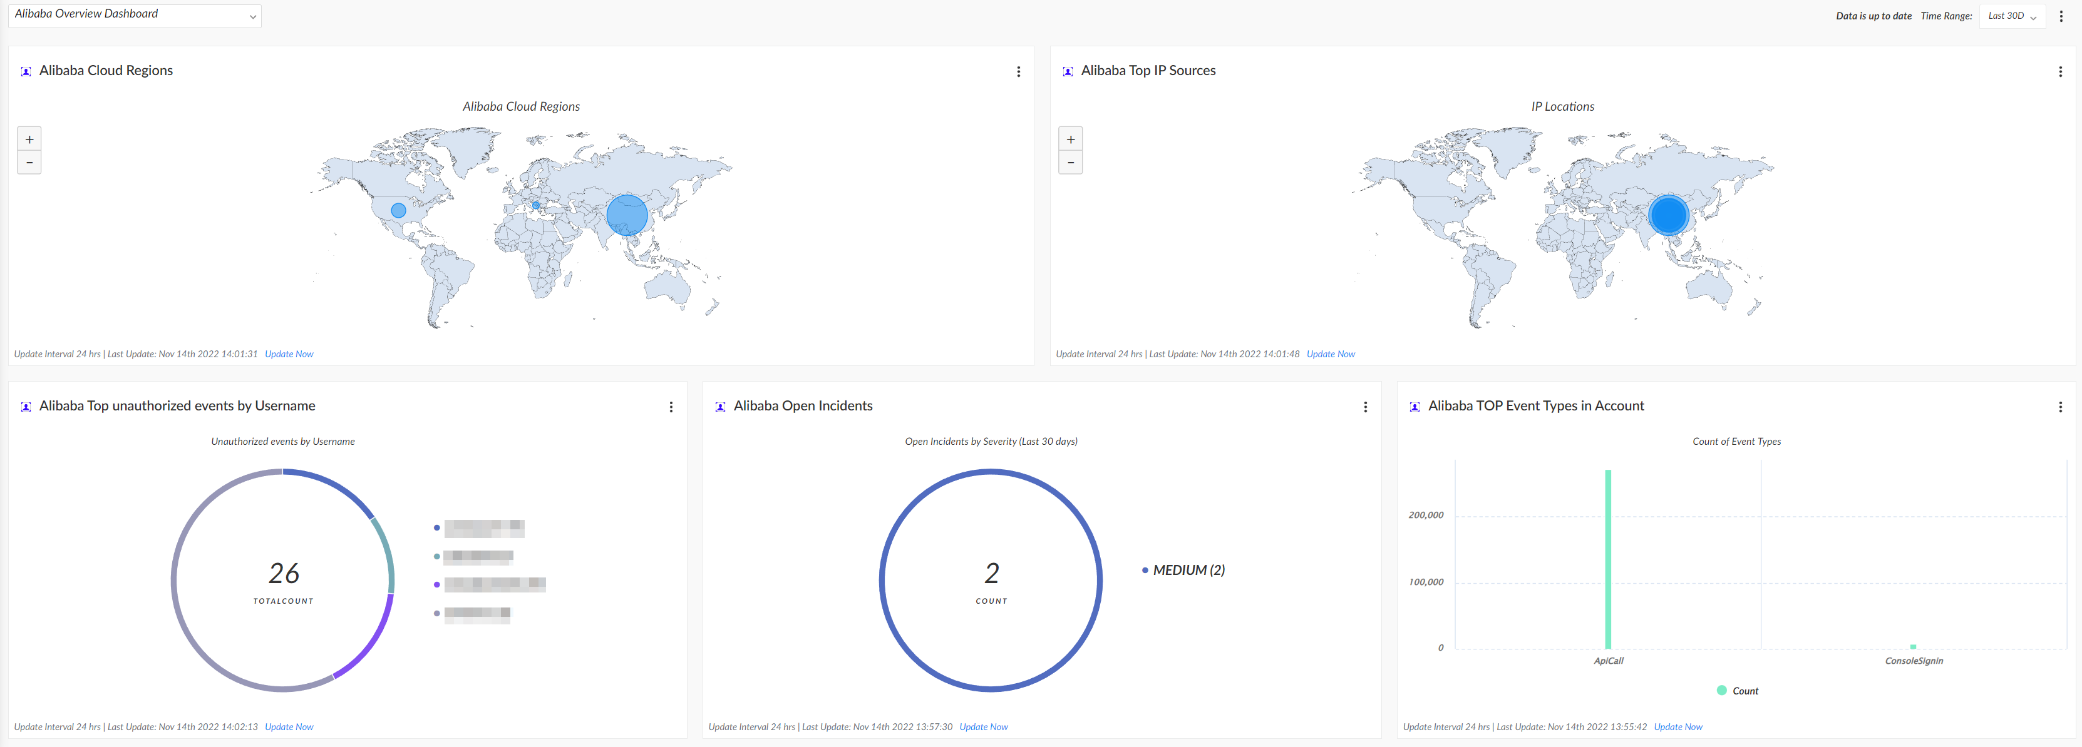Click the 'Unauthorized events by Username' chart subtitle
2082x747 pixels.
(283, 442)
